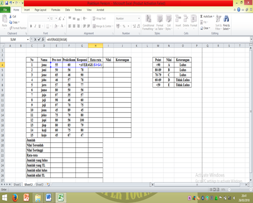Open the Number format dropdown
Viewport: 253px width, 203px height.
139,18
